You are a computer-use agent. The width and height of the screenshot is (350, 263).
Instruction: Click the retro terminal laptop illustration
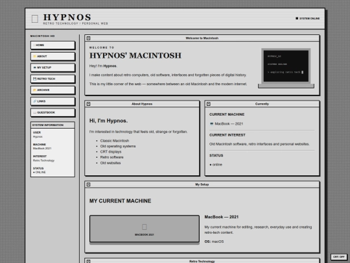click(x=286, y=68)
